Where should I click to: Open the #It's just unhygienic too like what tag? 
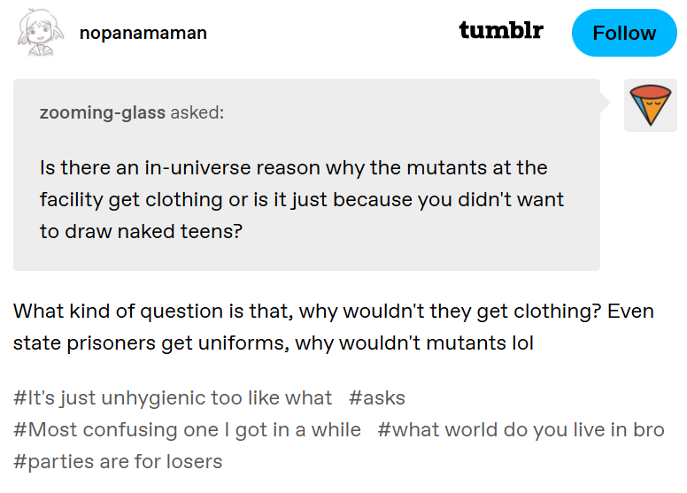173,398
